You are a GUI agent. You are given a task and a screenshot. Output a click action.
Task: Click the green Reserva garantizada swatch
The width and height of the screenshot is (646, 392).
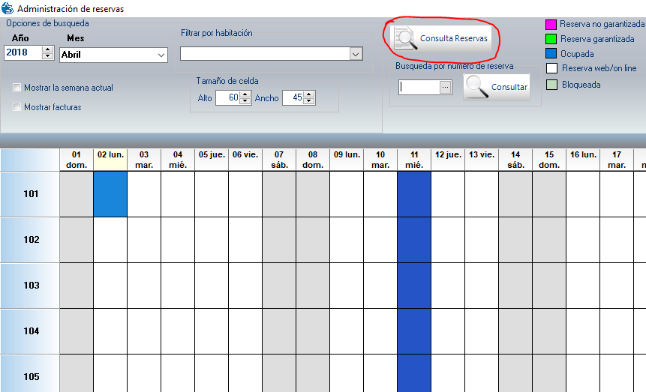[551, 39]
